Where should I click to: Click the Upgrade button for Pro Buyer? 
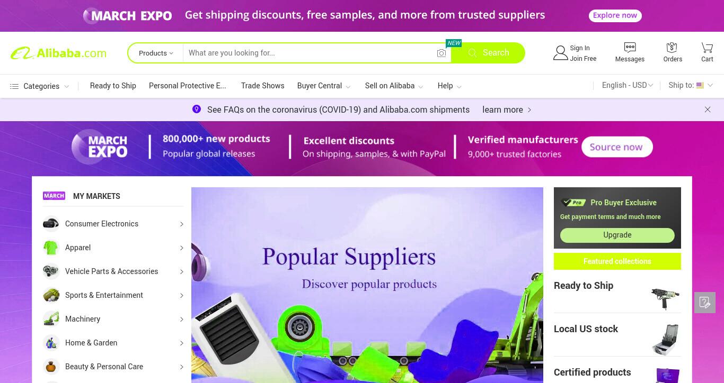(x=617, y=235)
